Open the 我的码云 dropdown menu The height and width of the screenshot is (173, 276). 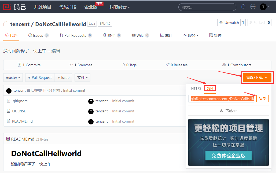pos(120,7)
